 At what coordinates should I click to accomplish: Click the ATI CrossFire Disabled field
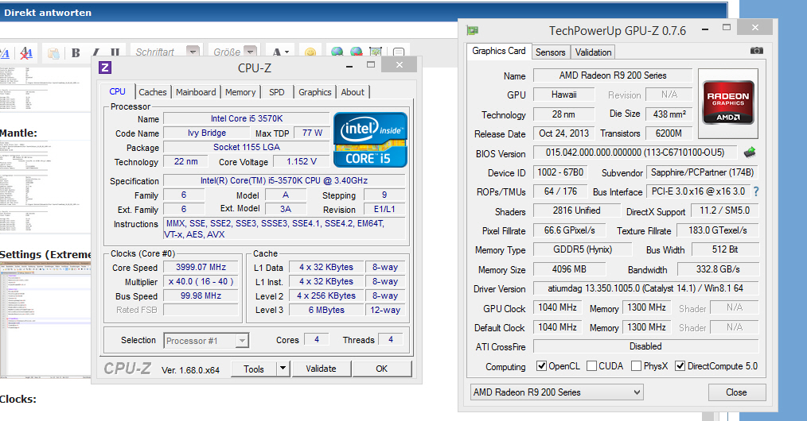pyautogui.click(x=645, y=346)
